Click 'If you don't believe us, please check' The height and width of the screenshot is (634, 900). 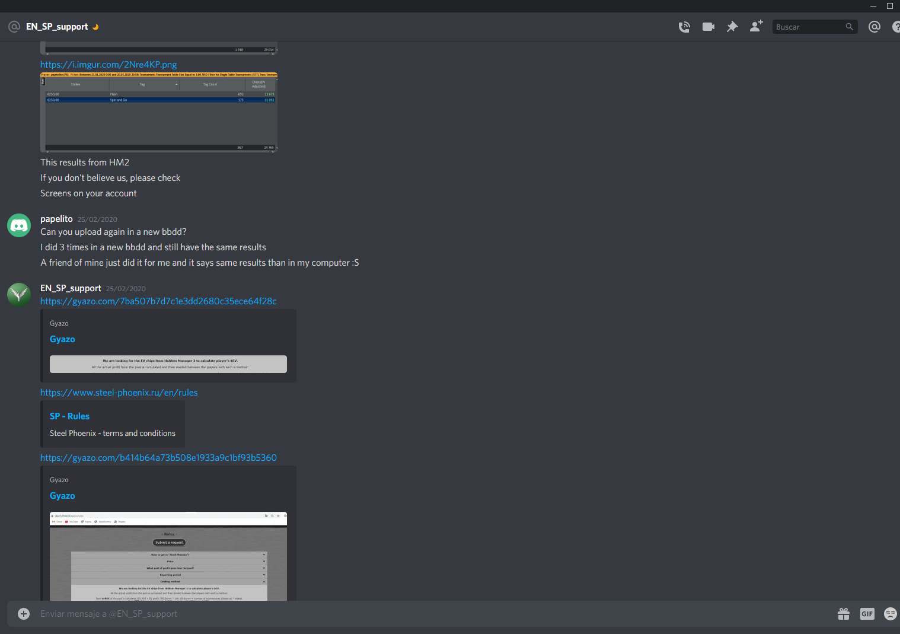[x=110, y=178]
